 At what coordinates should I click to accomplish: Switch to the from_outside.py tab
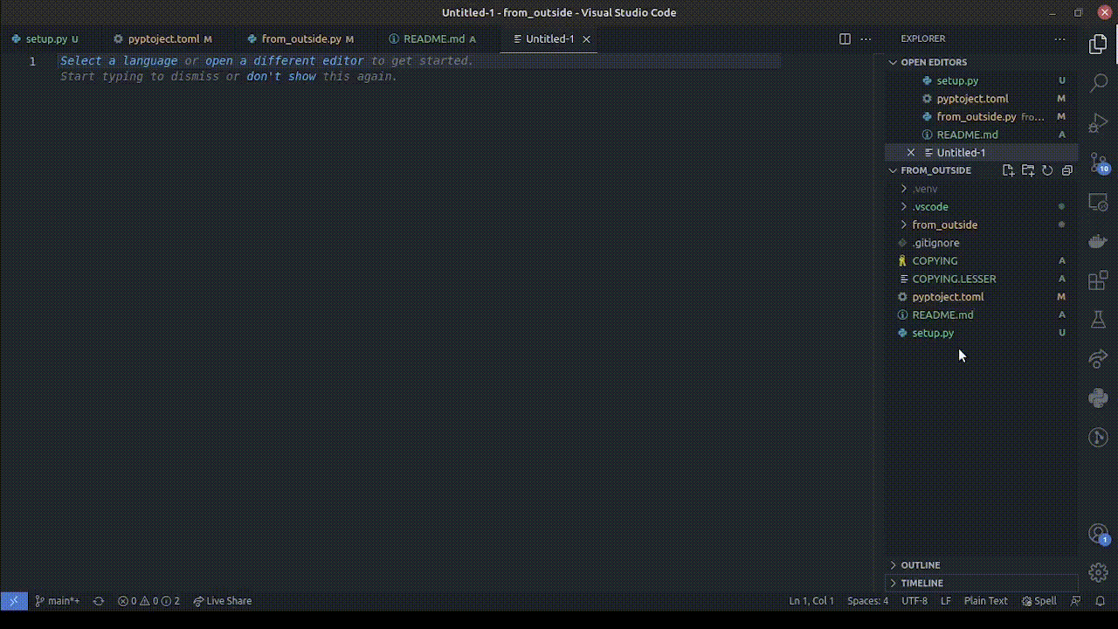(300, 39)
